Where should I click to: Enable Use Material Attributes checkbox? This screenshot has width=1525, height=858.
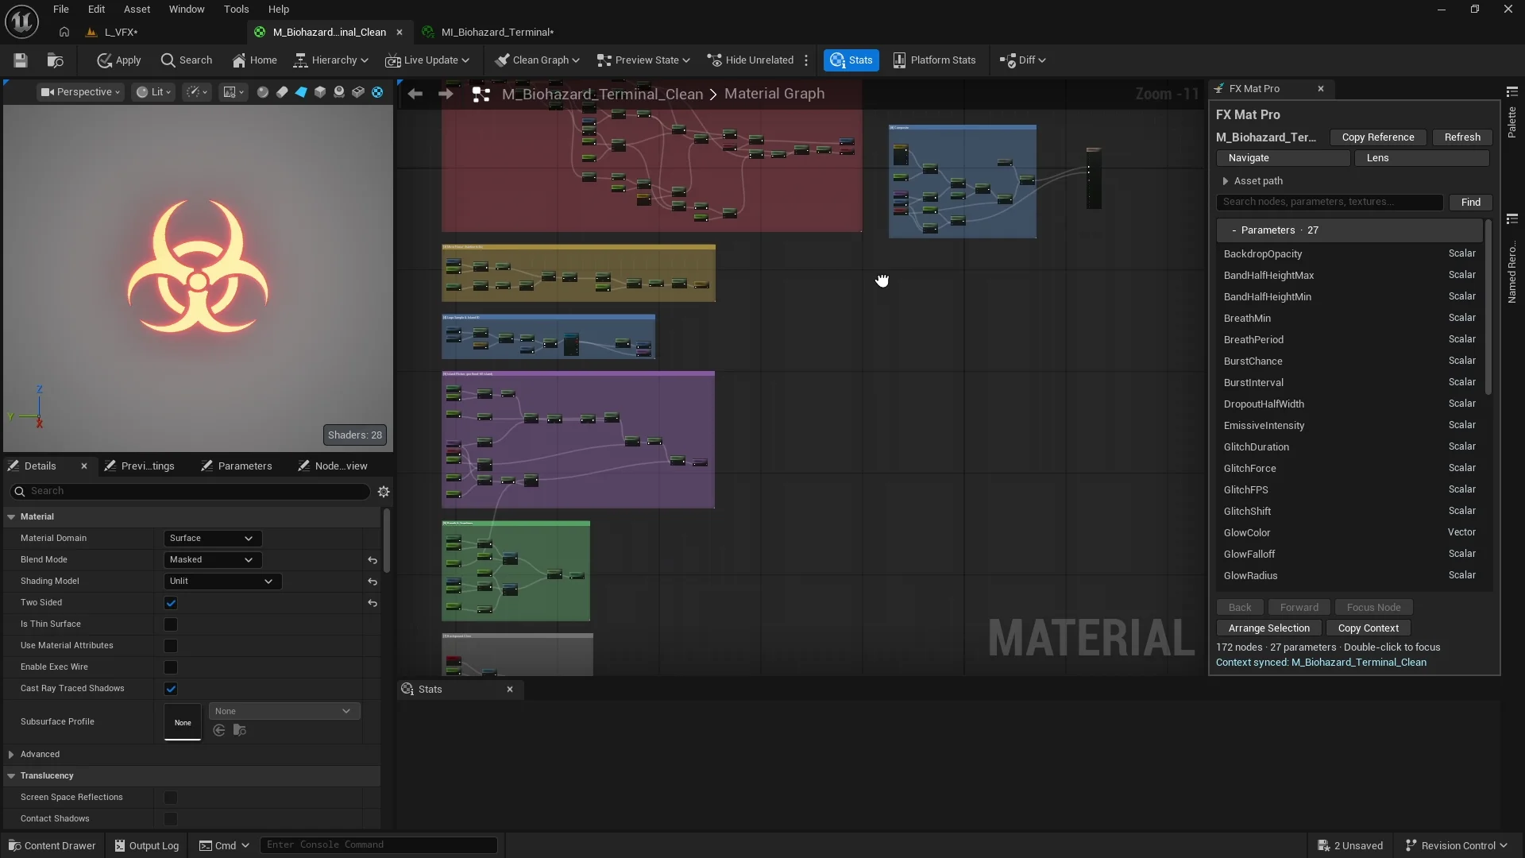click(x=171, y=646)
